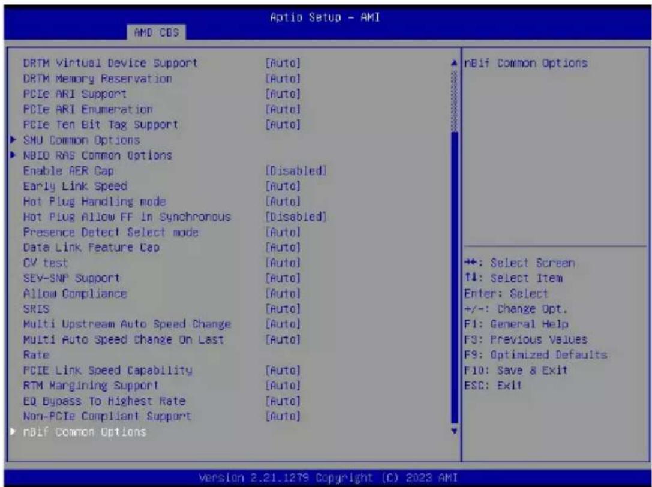652x487 pixels.
Task: Toggle Enable AER Cap Disabled value
Action: tap(296, 170)
